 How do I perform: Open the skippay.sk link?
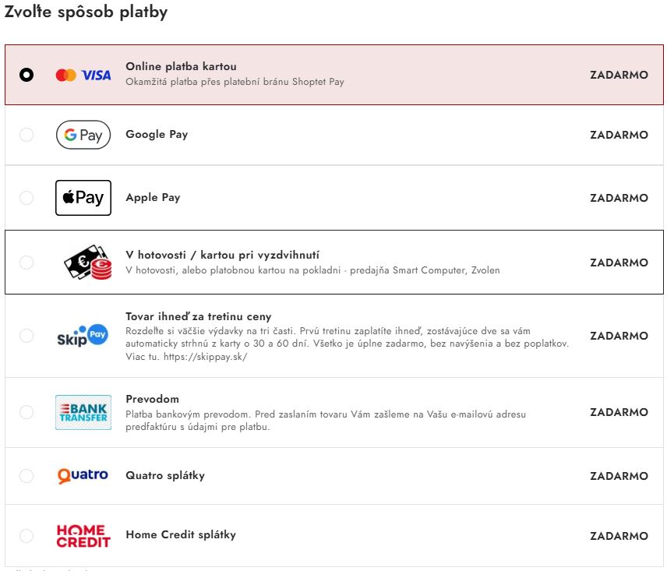[206, 357]
